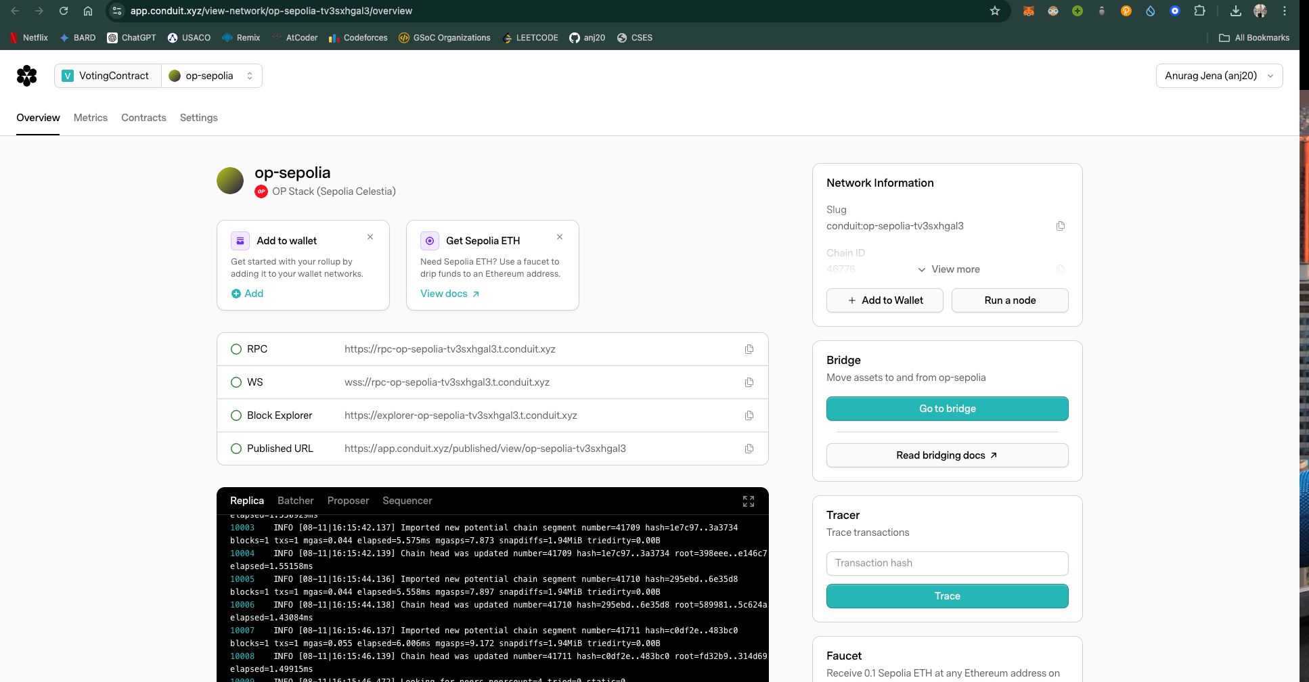The width and height of the screenshot is (1309, 682).
Task: Click the op-sepolia network avatar
Action: pos(230,181)
